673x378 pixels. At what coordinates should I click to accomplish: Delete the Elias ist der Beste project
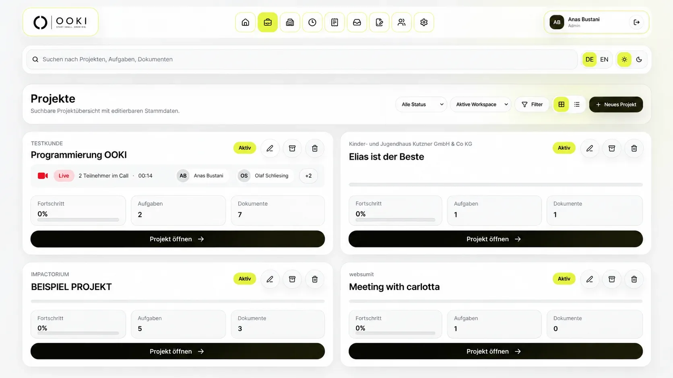634,148
